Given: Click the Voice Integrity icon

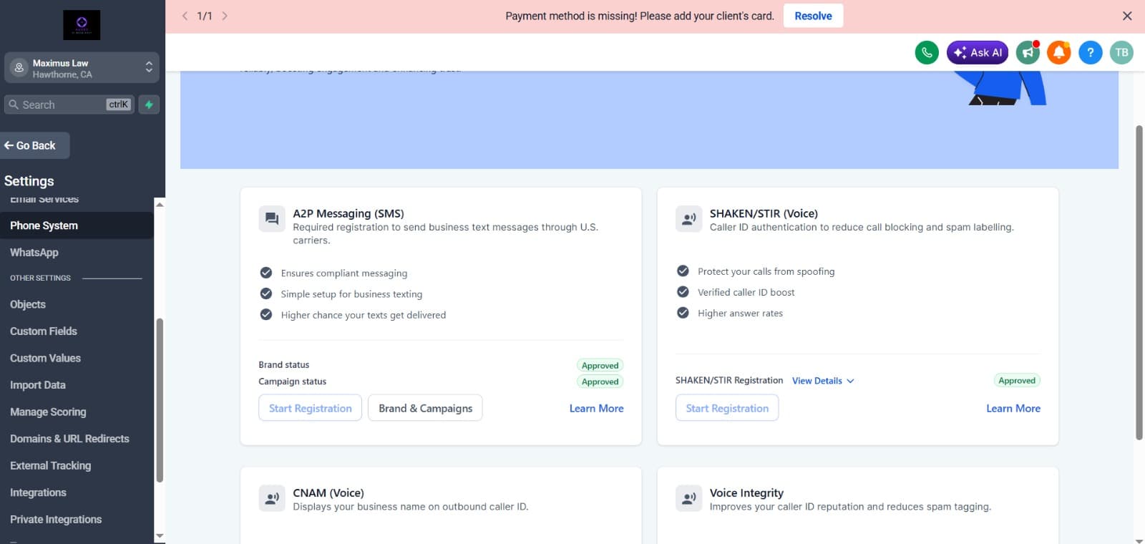Looking at the screenshot, I should [x=688, y=498].
